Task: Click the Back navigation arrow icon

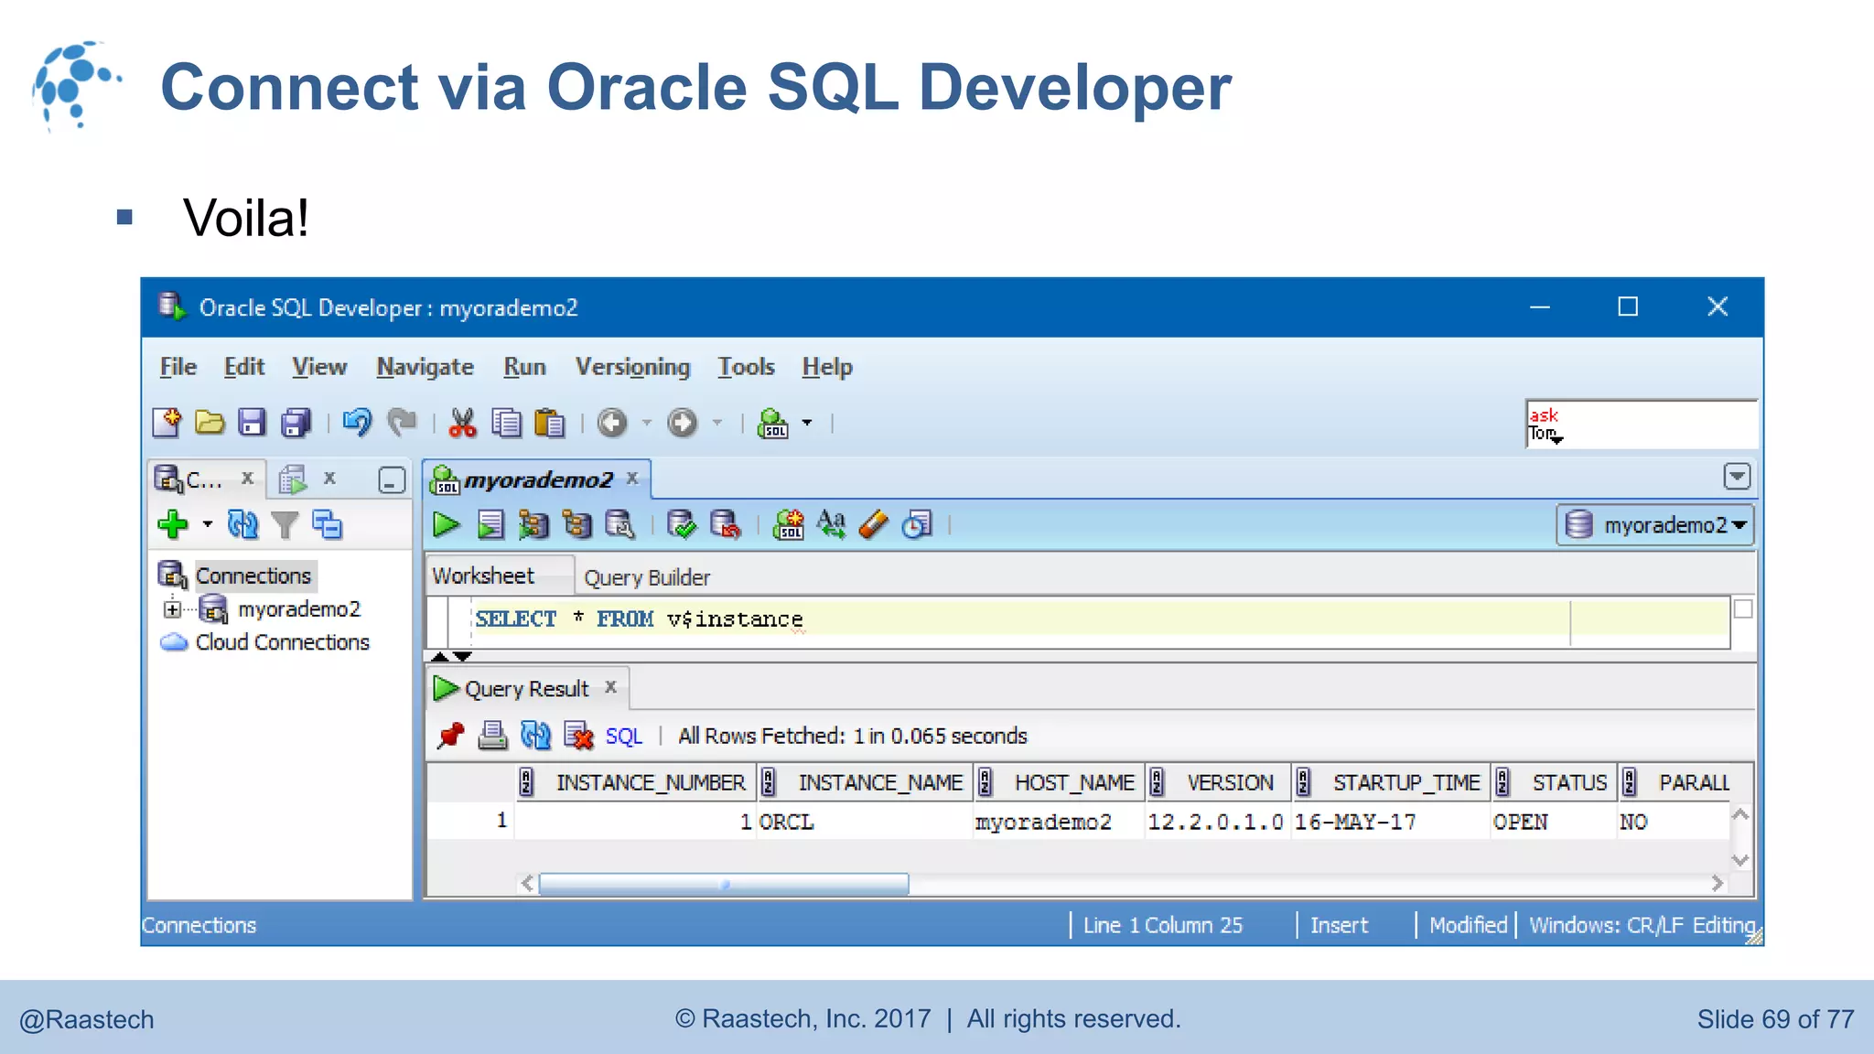Action: (x=612, y=423)
